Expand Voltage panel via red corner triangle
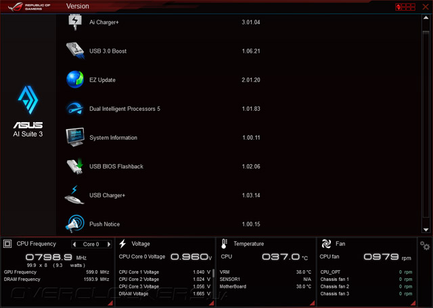The width and height of the screenshot is (433, 308). click(211, 303)
